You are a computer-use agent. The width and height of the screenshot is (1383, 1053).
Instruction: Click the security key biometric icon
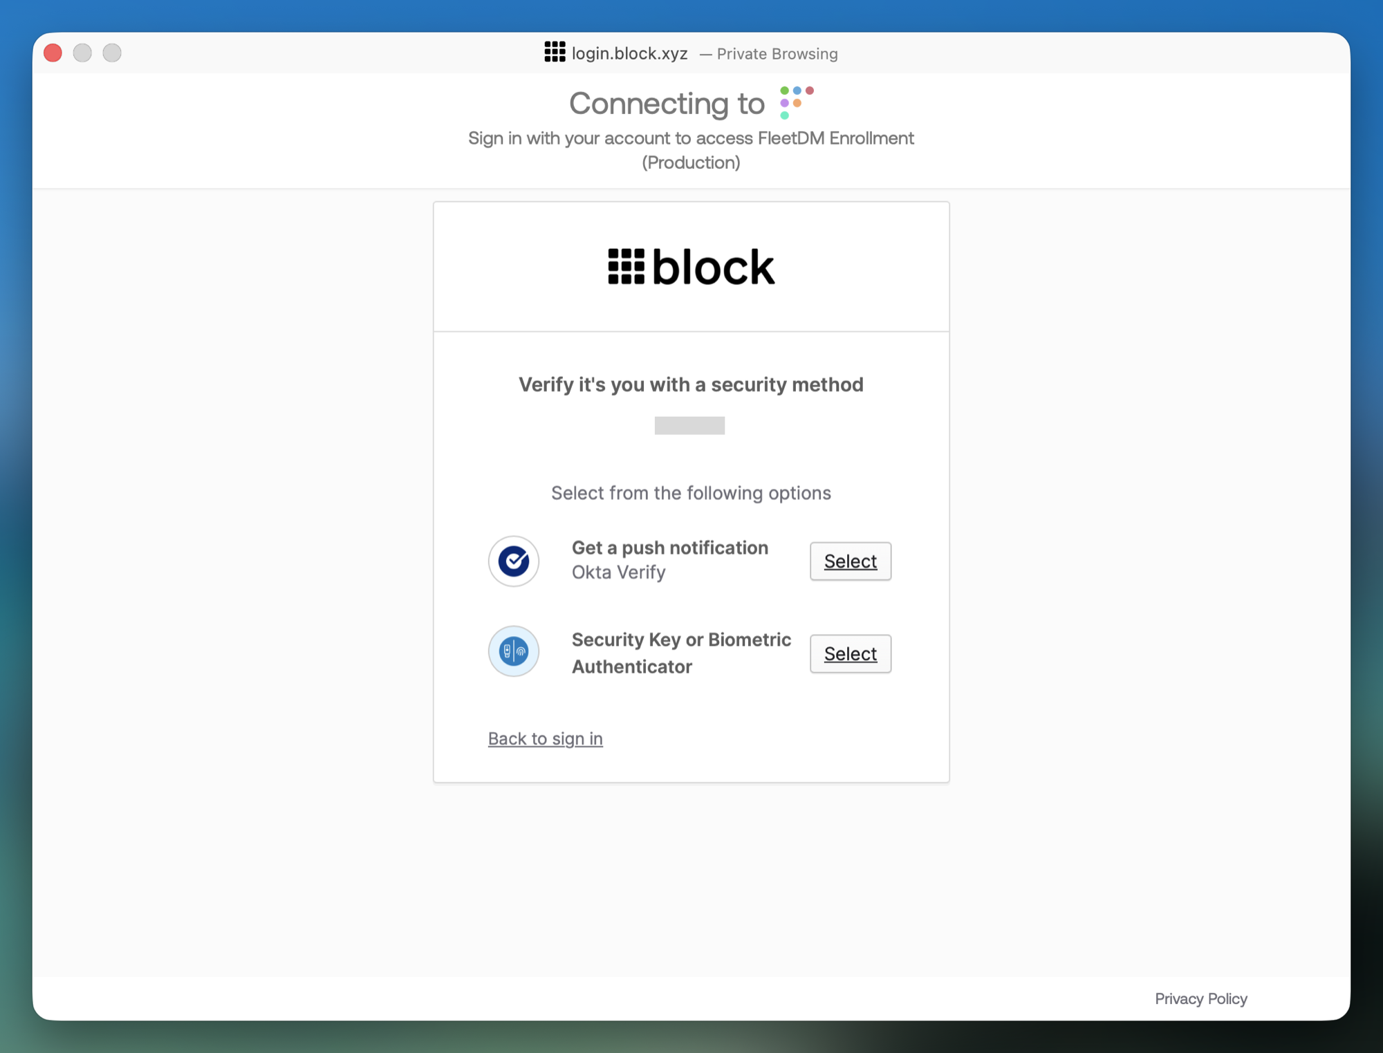click(514, 651)
